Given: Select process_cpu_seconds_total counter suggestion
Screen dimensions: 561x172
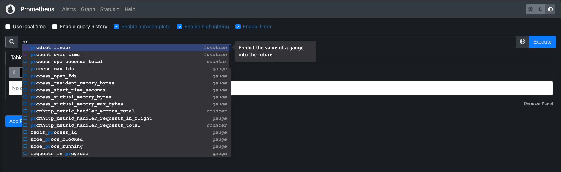Looking at the screenshot, I should pos(127,62).
